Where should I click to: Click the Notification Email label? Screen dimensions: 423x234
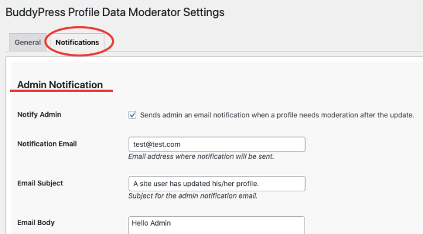47,144
